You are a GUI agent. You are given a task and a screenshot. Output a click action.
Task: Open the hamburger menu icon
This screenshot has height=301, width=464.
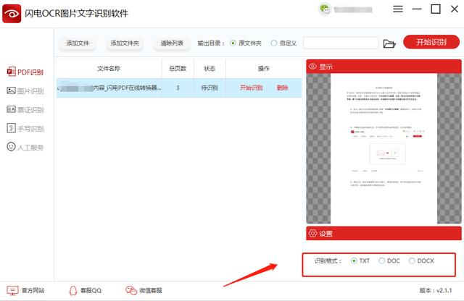pos(398,9)
